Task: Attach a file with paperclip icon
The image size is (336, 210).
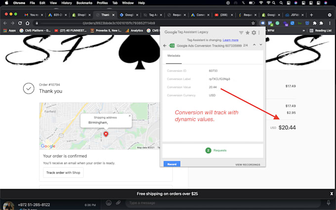Action: [x=118, y=203]
